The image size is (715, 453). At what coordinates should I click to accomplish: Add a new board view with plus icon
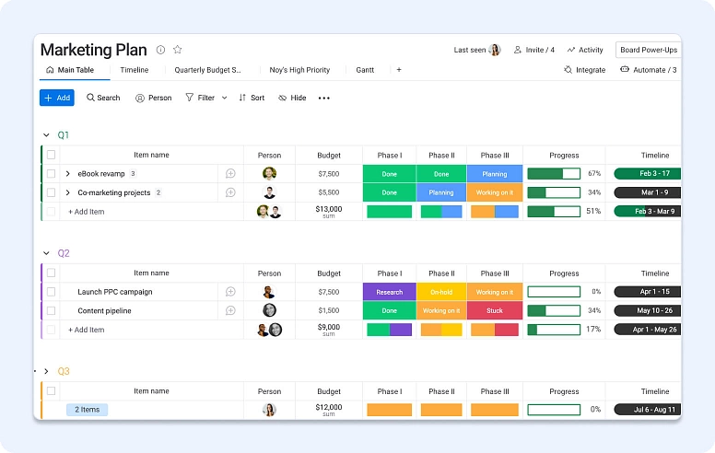[x=399, y=70]
